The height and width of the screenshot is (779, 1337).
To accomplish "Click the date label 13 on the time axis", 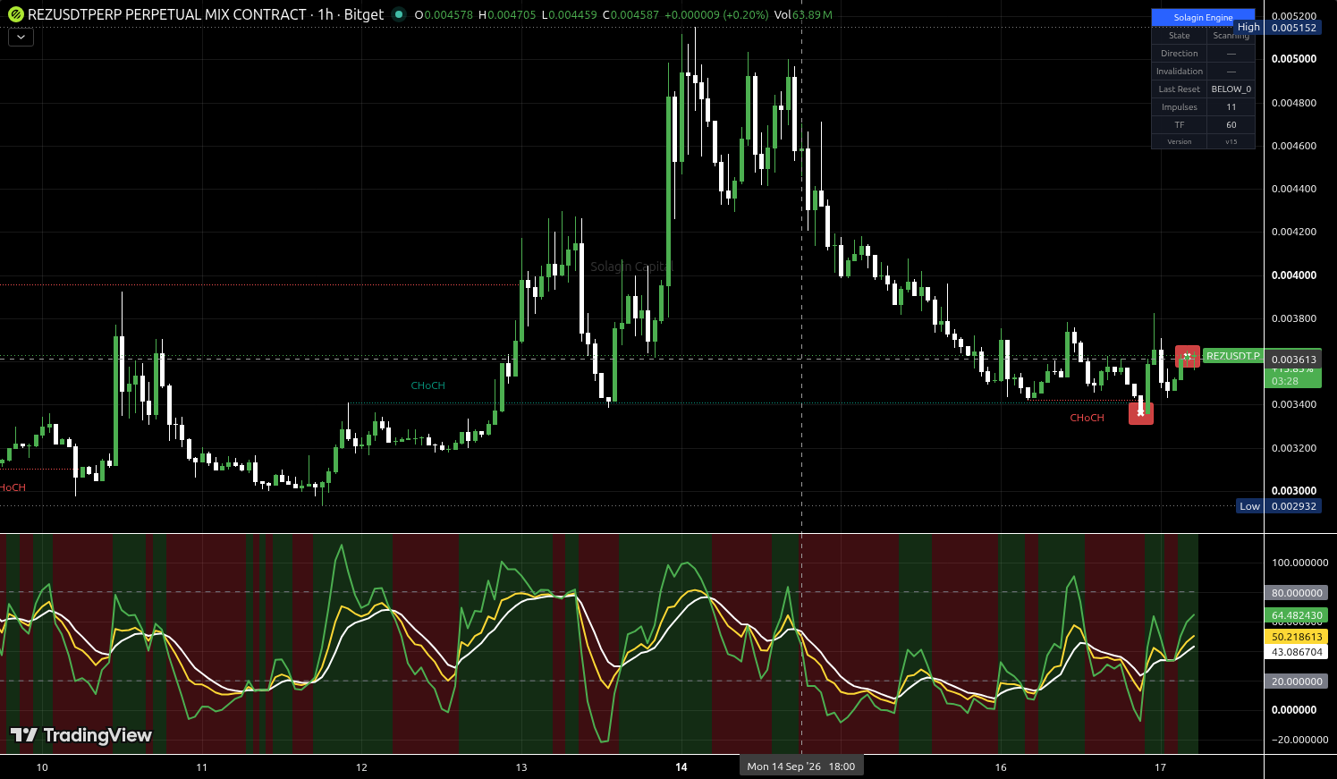I will pos(521,767).
